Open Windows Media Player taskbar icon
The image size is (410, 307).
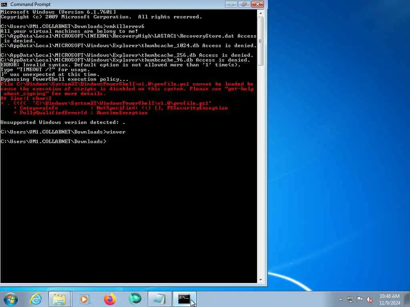coord(84,299)
